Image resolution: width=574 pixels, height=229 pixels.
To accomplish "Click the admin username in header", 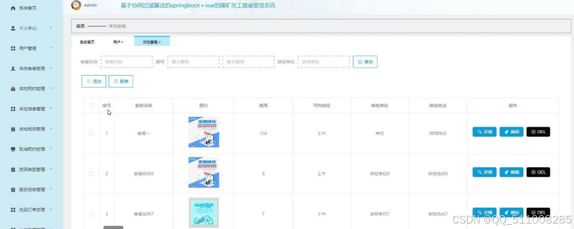I will (x=91, y=5).
